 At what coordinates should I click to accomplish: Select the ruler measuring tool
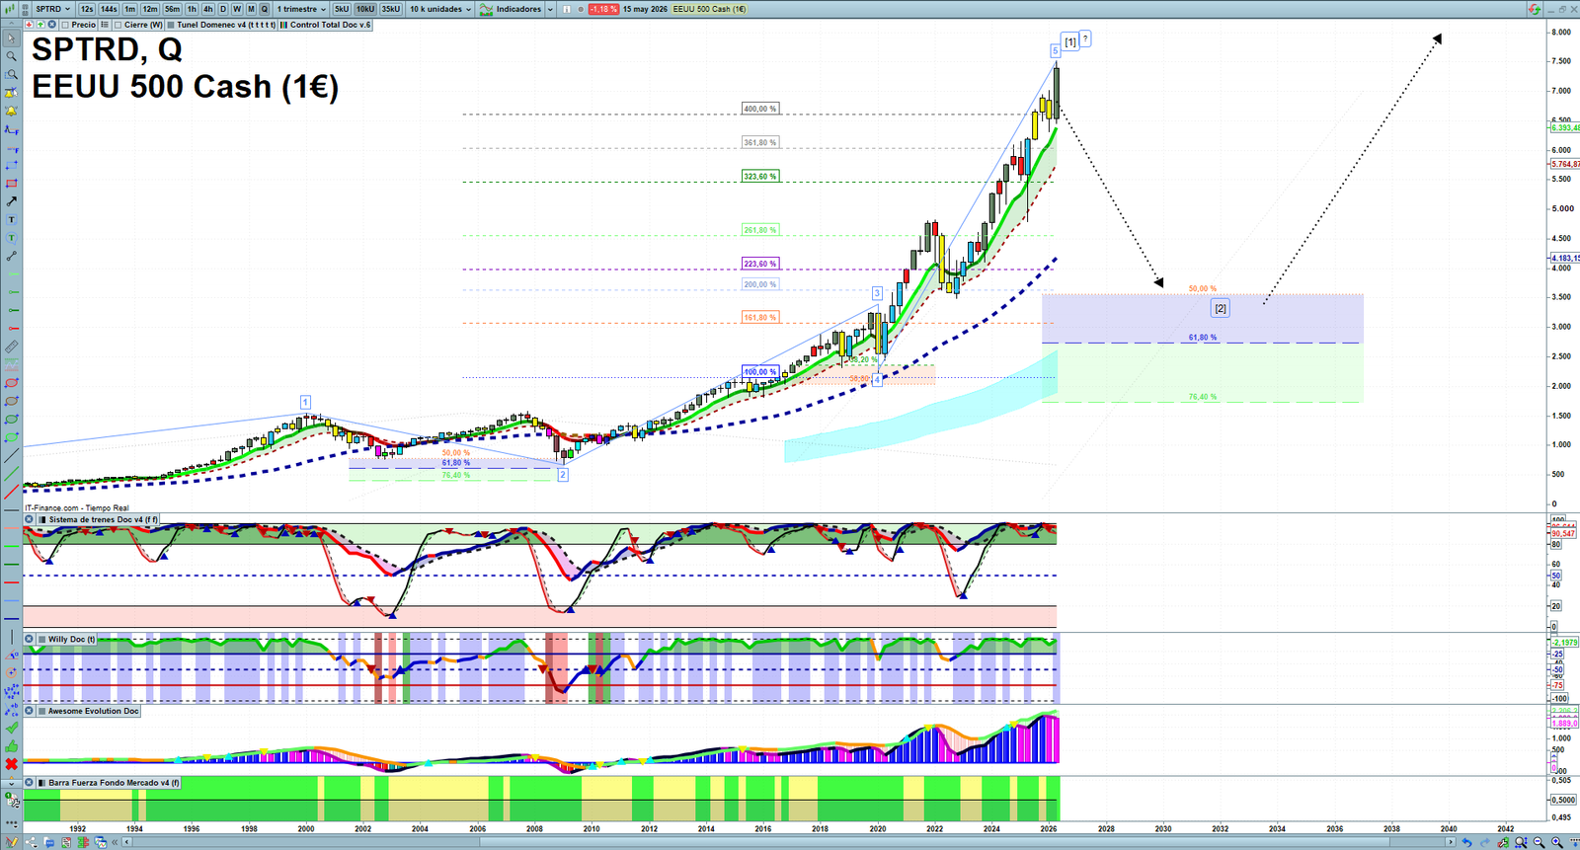(x=11, y=347)
